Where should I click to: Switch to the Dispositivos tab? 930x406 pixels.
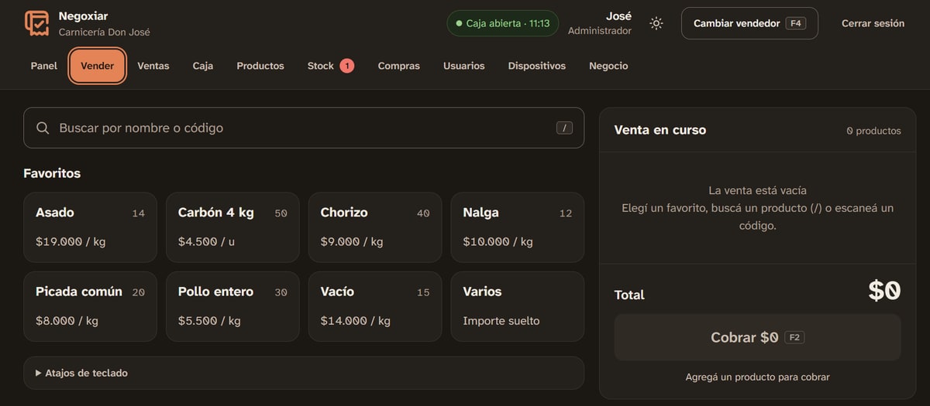(x=537, y=66)
